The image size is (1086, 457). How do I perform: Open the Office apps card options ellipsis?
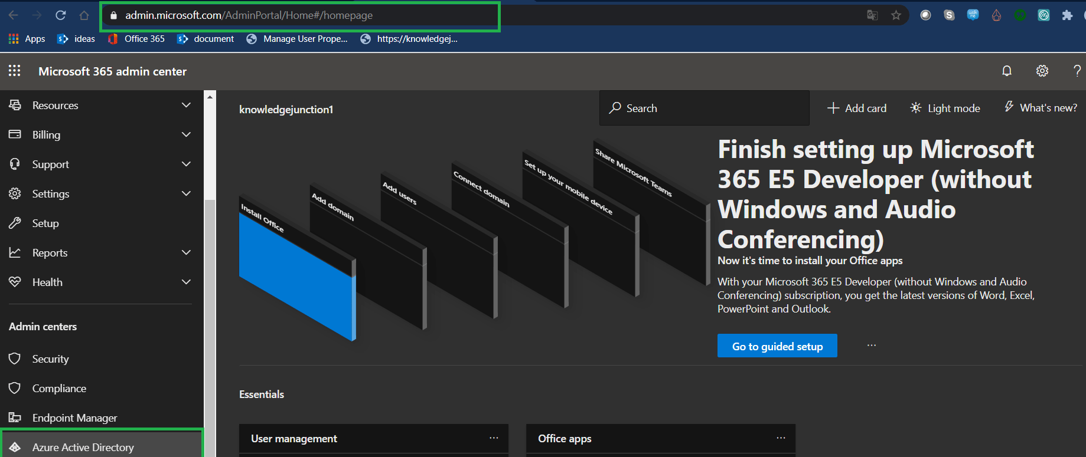[x=781, y=438]
